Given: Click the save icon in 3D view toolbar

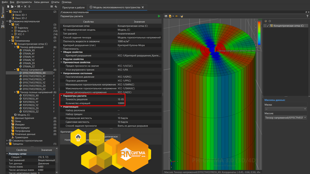Looking at the screenshot, I should [166, 16].
